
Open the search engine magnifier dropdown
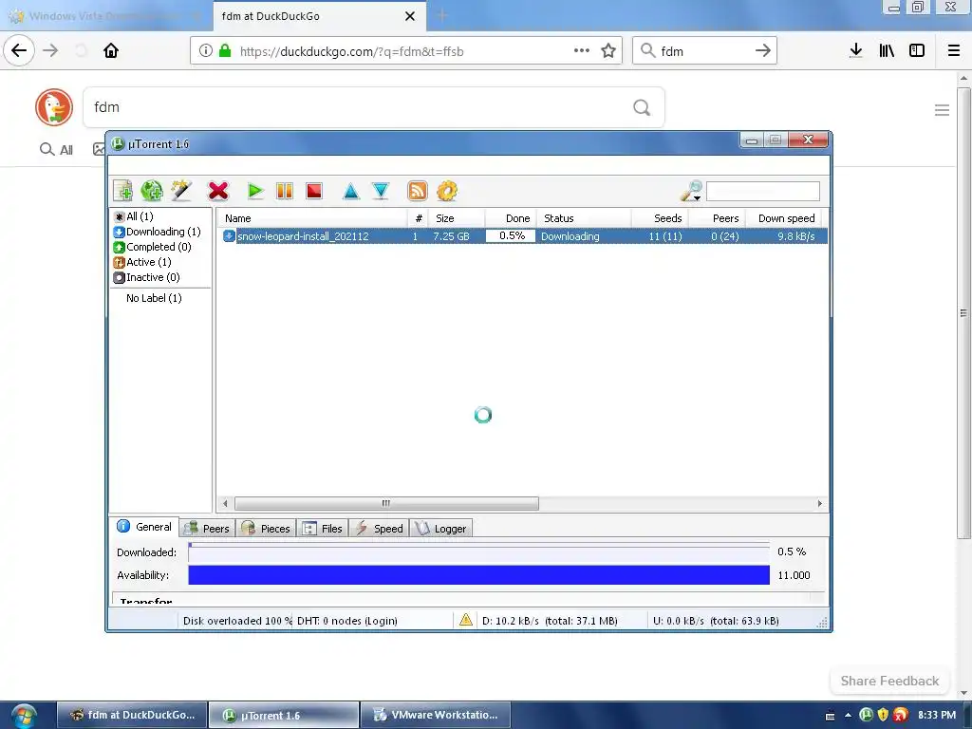tap(691, 191)
